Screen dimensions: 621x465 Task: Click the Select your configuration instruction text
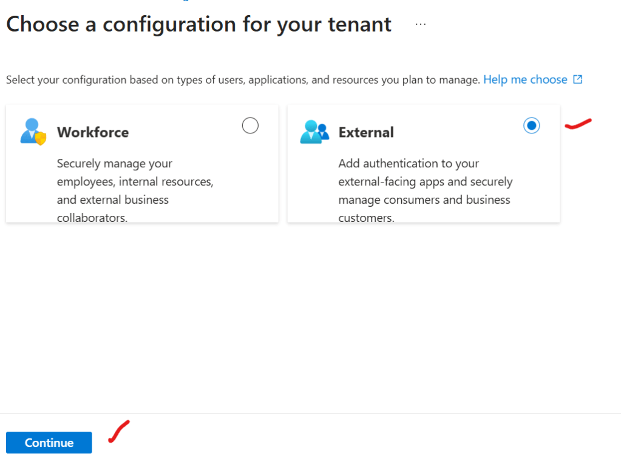coord(243,80)
